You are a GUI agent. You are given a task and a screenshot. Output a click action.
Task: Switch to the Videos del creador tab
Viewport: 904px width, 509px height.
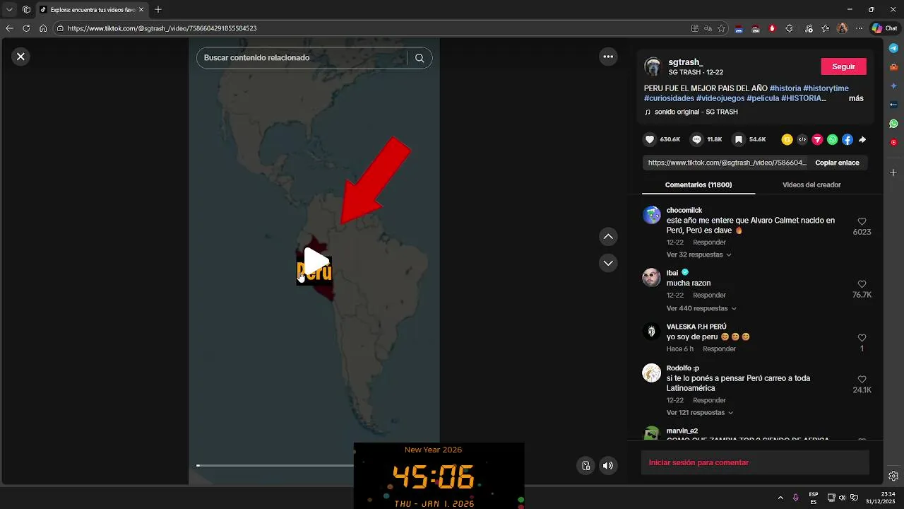(x=811, y=185)
